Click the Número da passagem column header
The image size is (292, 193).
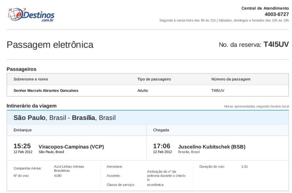pyautogui.click(x=231, y=79)
